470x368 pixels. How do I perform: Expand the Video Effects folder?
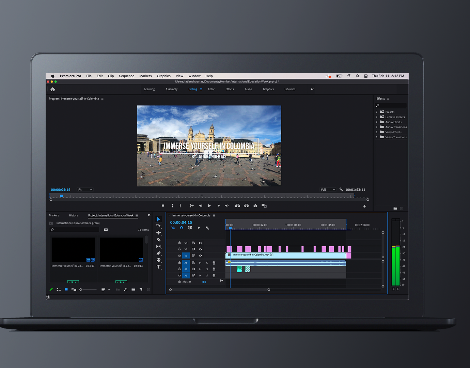[x=377, y=132]
